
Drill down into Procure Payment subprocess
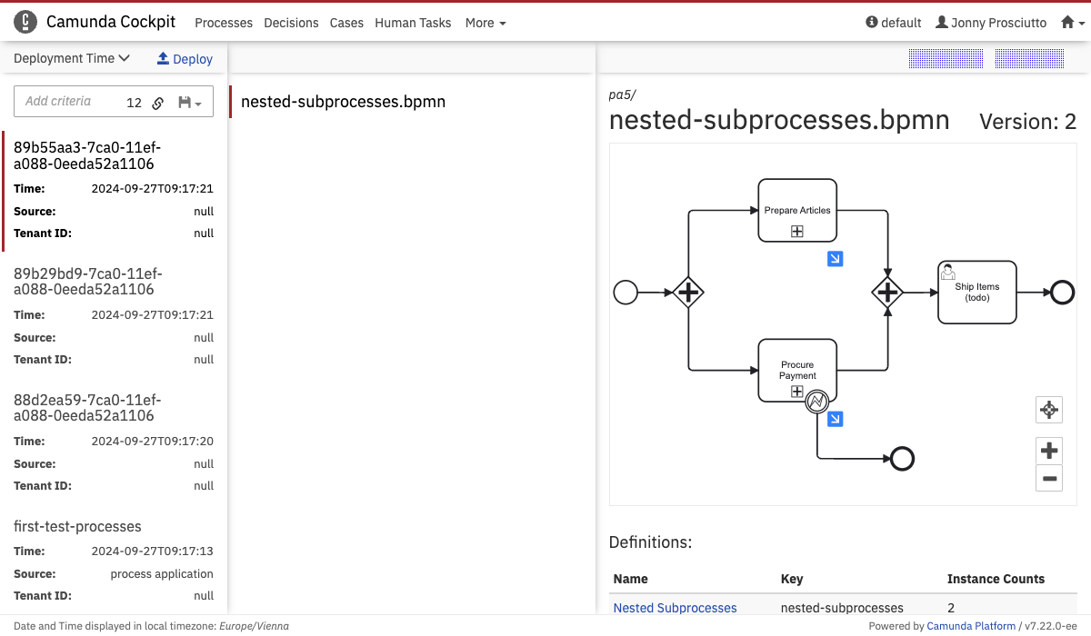[x=835, y=419]
